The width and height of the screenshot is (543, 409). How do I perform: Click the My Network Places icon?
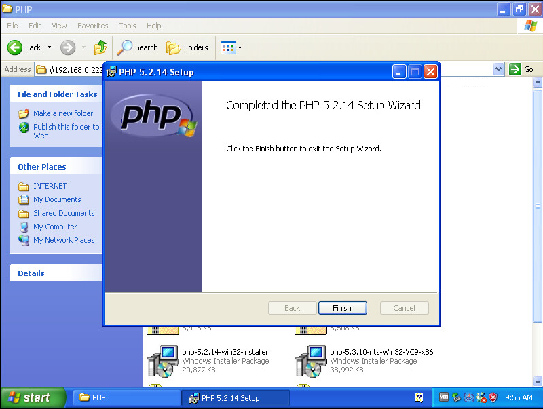pos(24,241)
